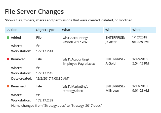Click user ENTERPRISE\M.Brown
This screenshot has width=161, height=113.
pyautogui.click(x=115, y=88)
